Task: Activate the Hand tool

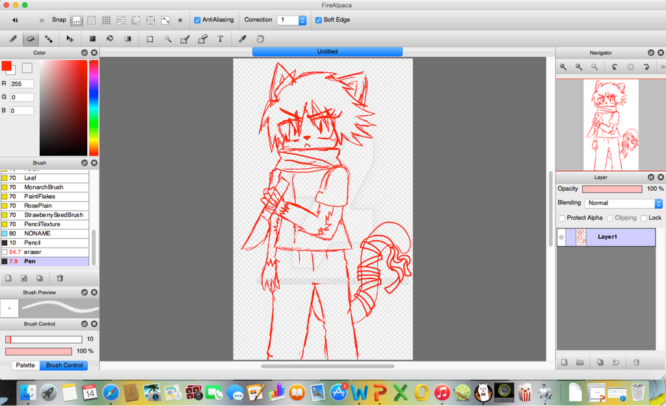Action: 260,39
